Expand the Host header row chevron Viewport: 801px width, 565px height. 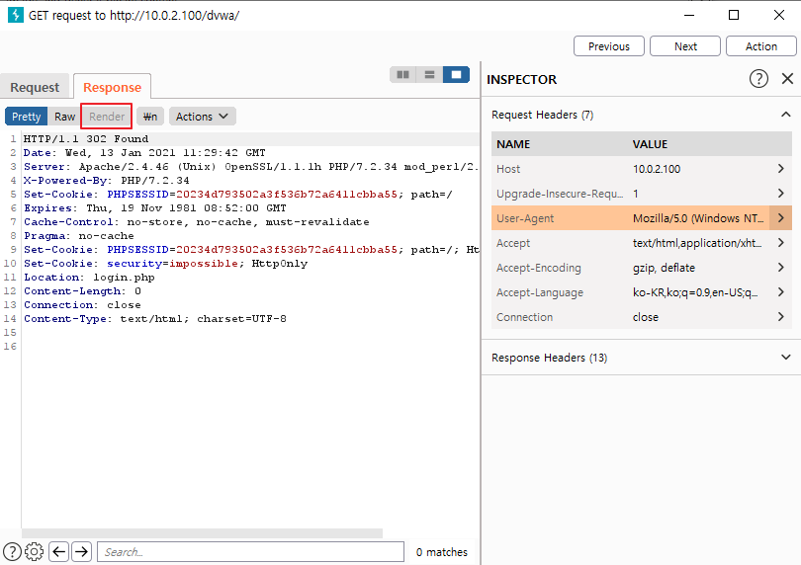[780, 169]
